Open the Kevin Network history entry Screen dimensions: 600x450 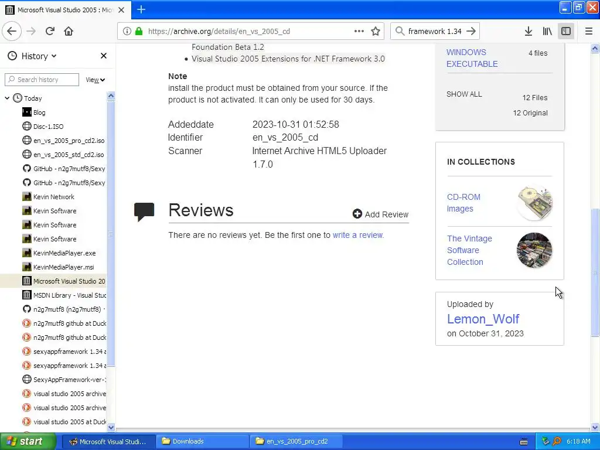click(53, 197)
